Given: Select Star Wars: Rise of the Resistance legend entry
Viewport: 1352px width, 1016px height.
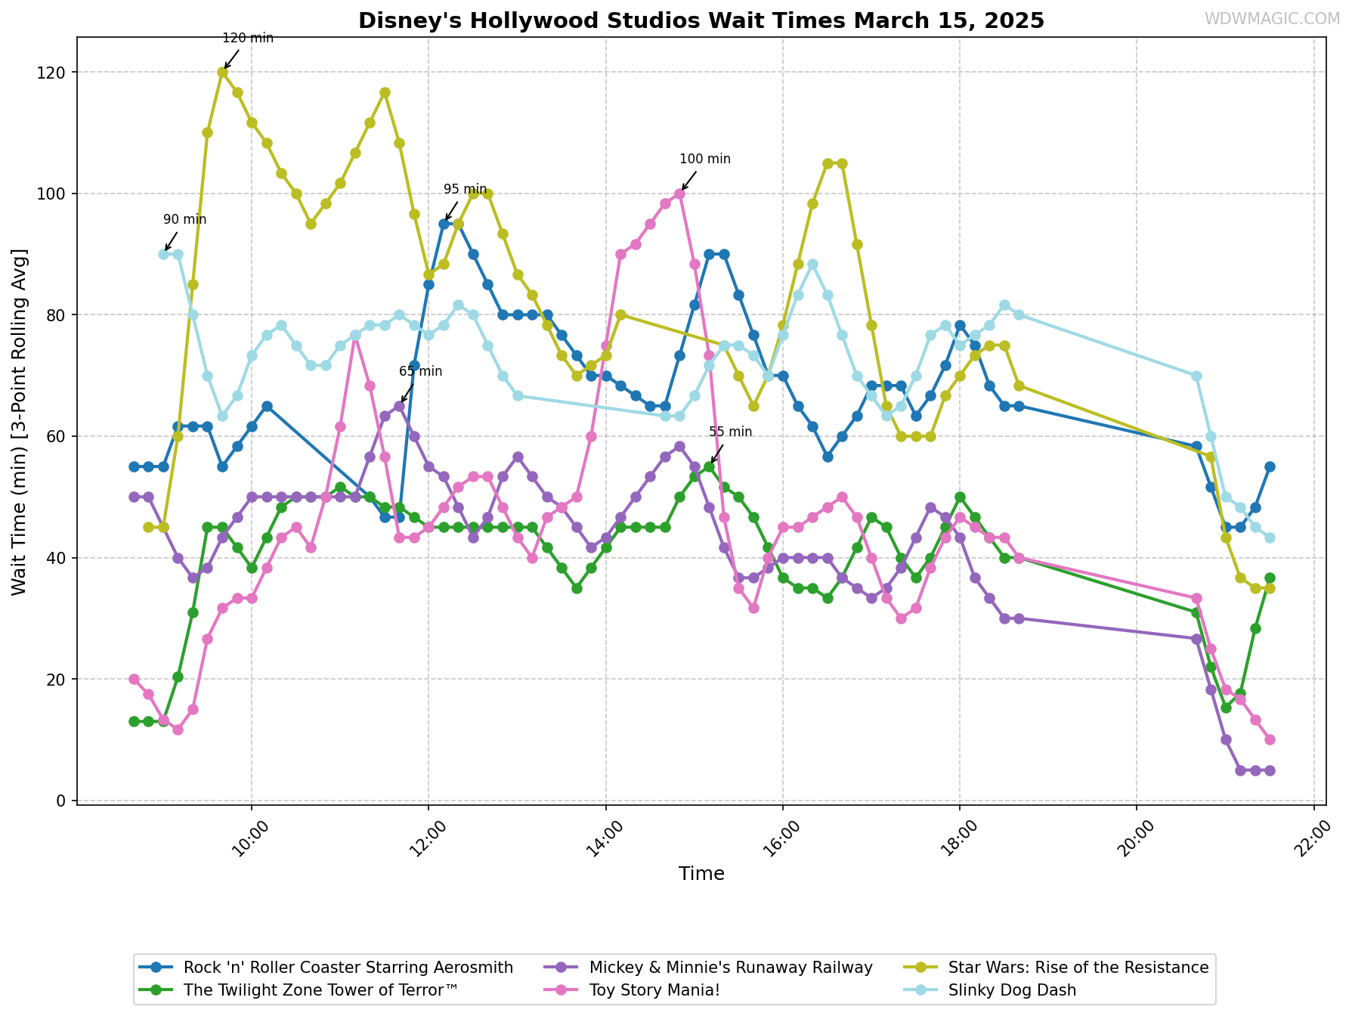Looking at the screenshot, I should click(1057, 968).
